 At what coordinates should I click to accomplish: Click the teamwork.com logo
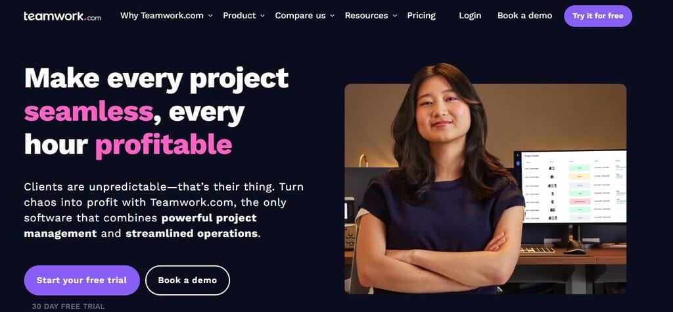click(x=62, y=16)
